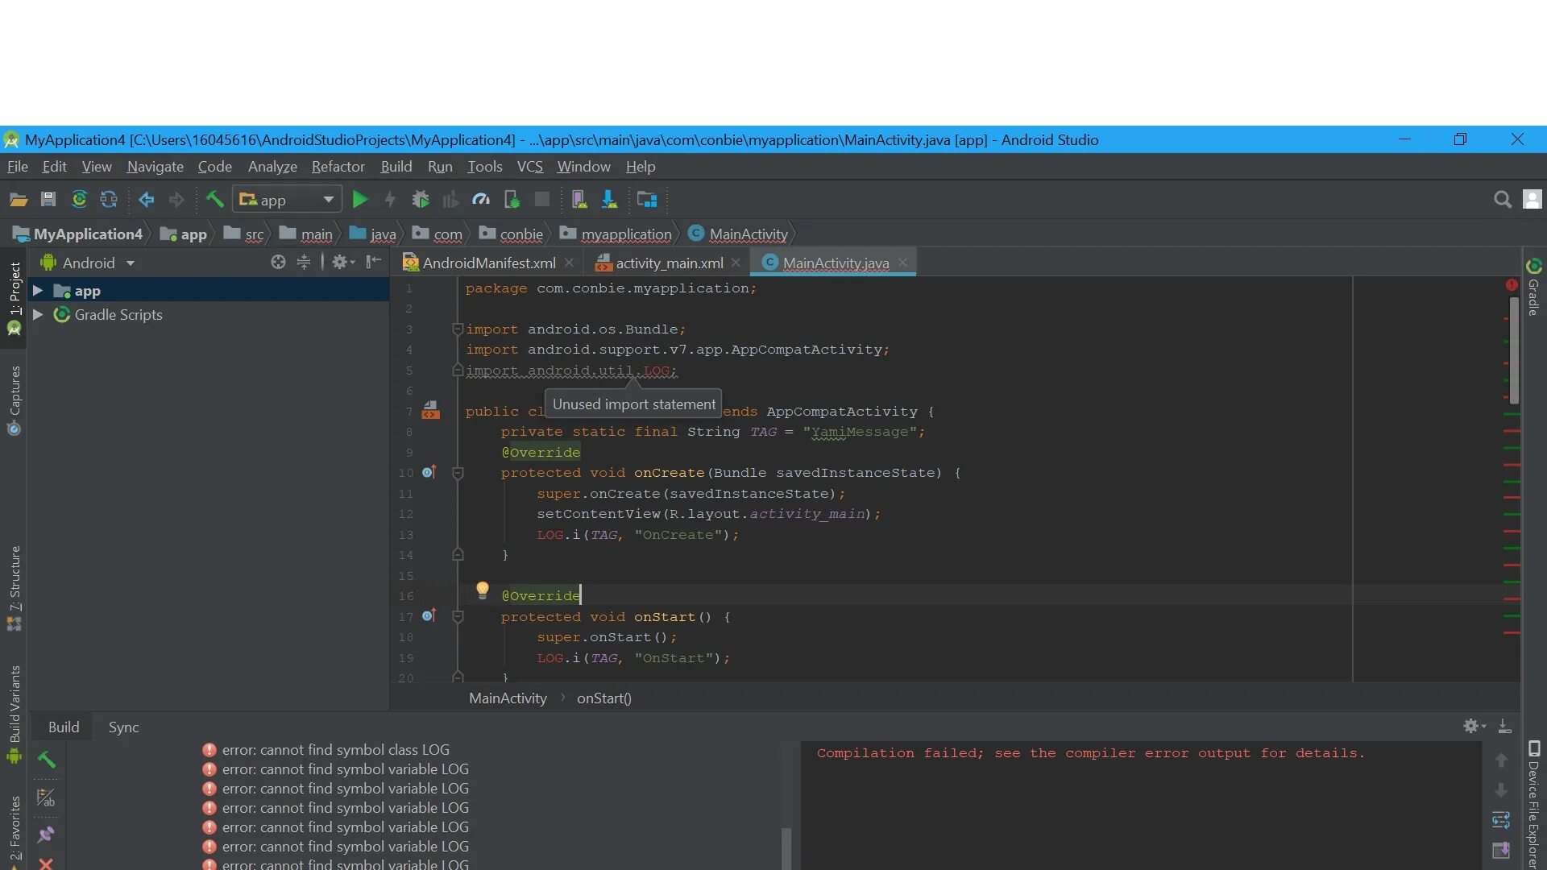Start debugging with the Debug bug icon
1547x870 pixels.
[x=421, y=200]
